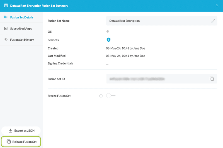Open the Fusion Set Details tab

click(x=21, y=17)
